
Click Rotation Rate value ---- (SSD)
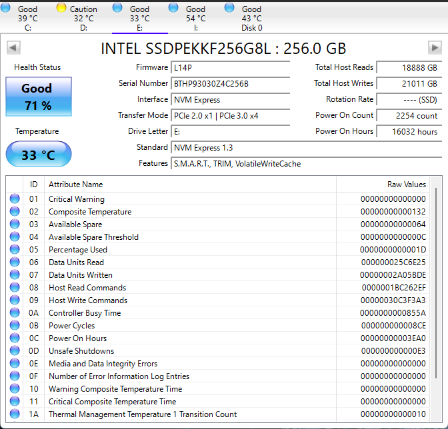pos(409,100)
